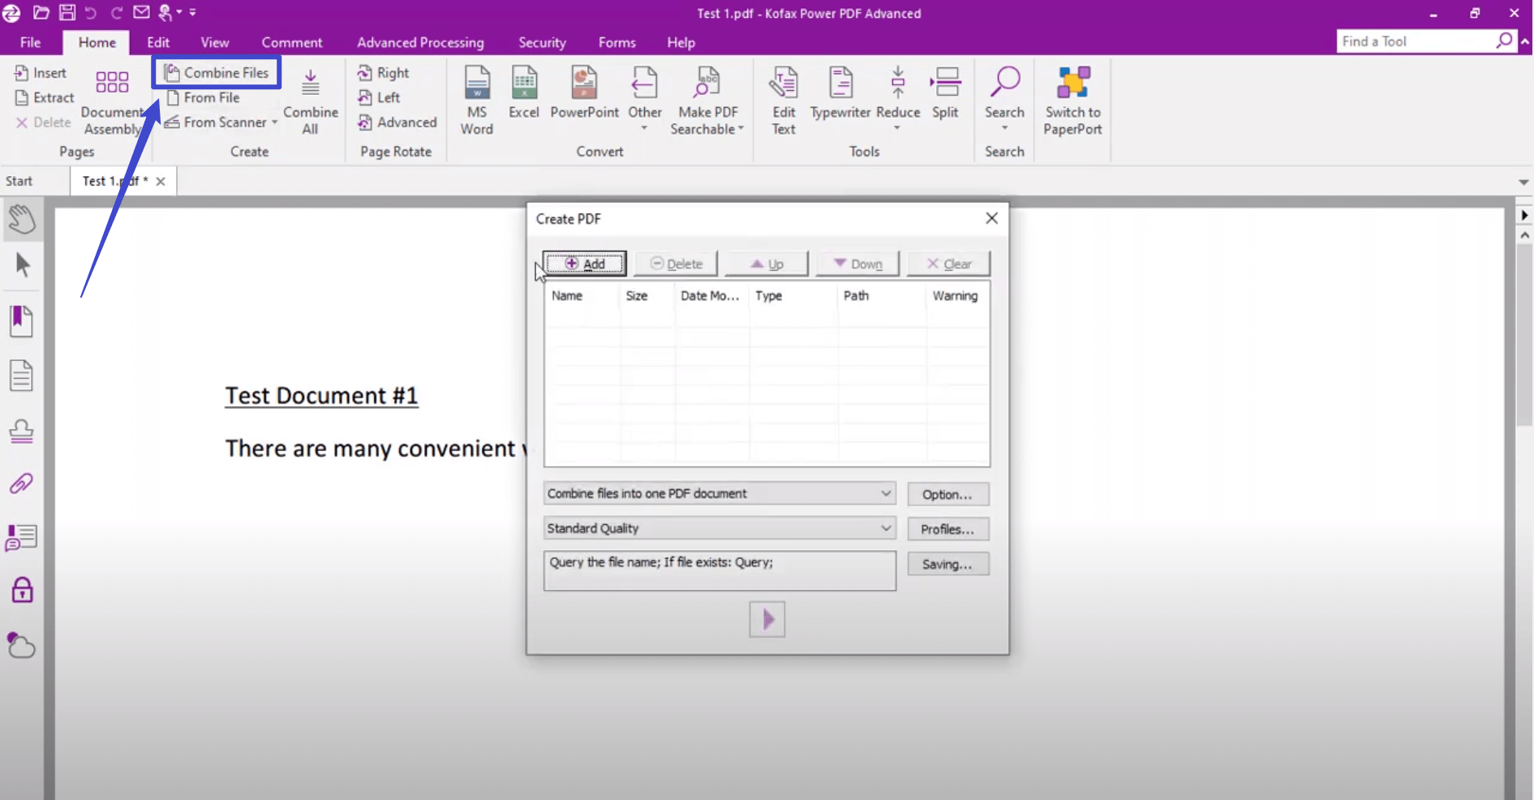This screenshot has width=1534, height=800.
Task: Switch to the Security ribbon tab
Action: pyautogui.click(x=542, y=42)
